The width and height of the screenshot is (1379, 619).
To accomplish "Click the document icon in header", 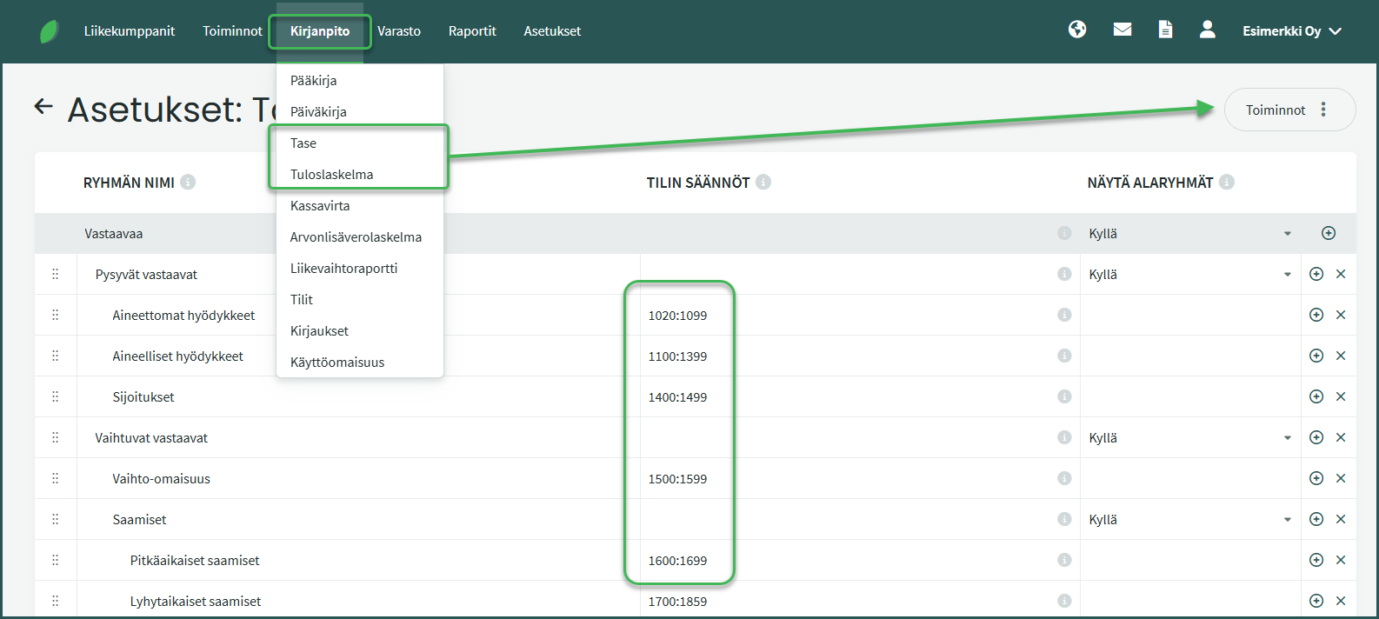I will pyautogui.click(x=1165, y=30).
